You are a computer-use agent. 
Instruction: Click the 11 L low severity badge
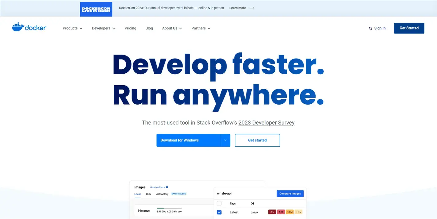point(298,212)
